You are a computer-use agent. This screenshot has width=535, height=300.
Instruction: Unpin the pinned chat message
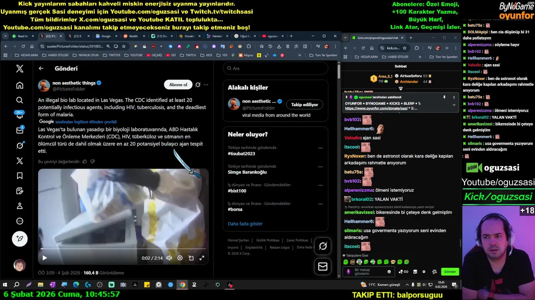(x=444, y=97)
